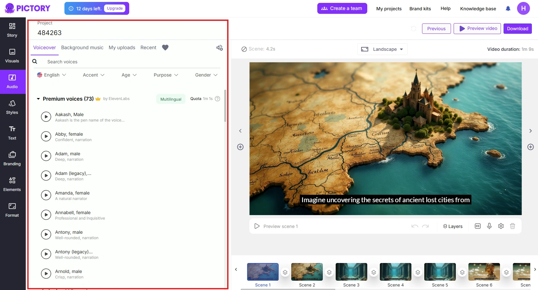
Task: Open voiceover volume settings icon
Action: click(x=219, y=48)
